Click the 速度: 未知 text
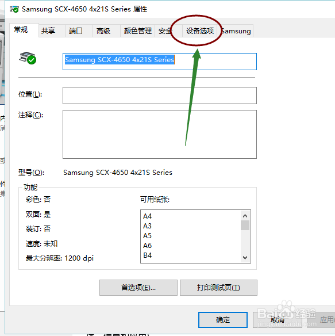This screenshot has height=336, width=335. (41, 243)
